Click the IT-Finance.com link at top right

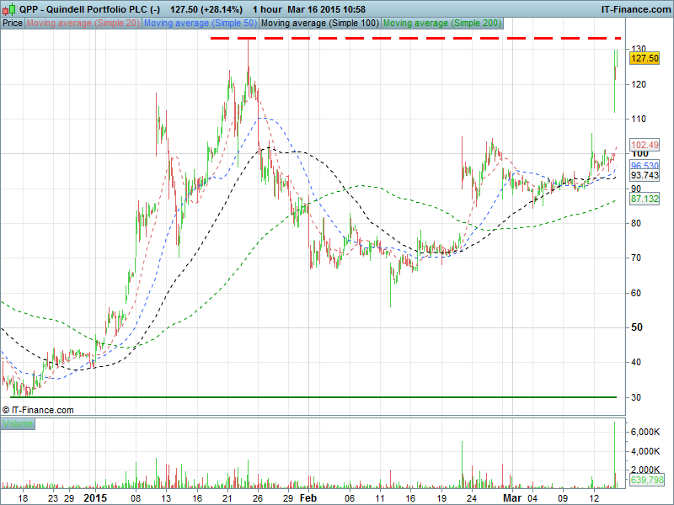click(635, 8)
